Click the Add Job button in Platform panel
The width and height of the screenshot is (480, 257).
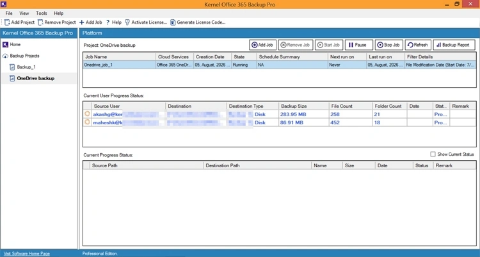[262, 45]
